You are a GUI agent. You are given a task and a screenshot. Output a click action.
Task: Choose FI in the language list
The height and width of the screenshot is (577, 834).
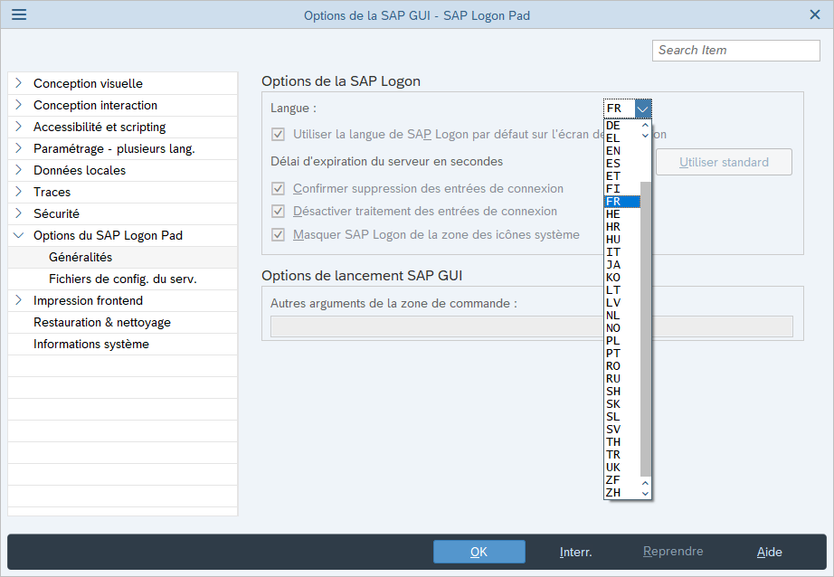point(622,189)
